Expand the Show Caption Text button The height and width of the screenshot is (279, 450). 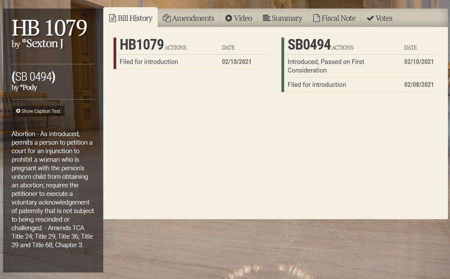click(38, 111)
